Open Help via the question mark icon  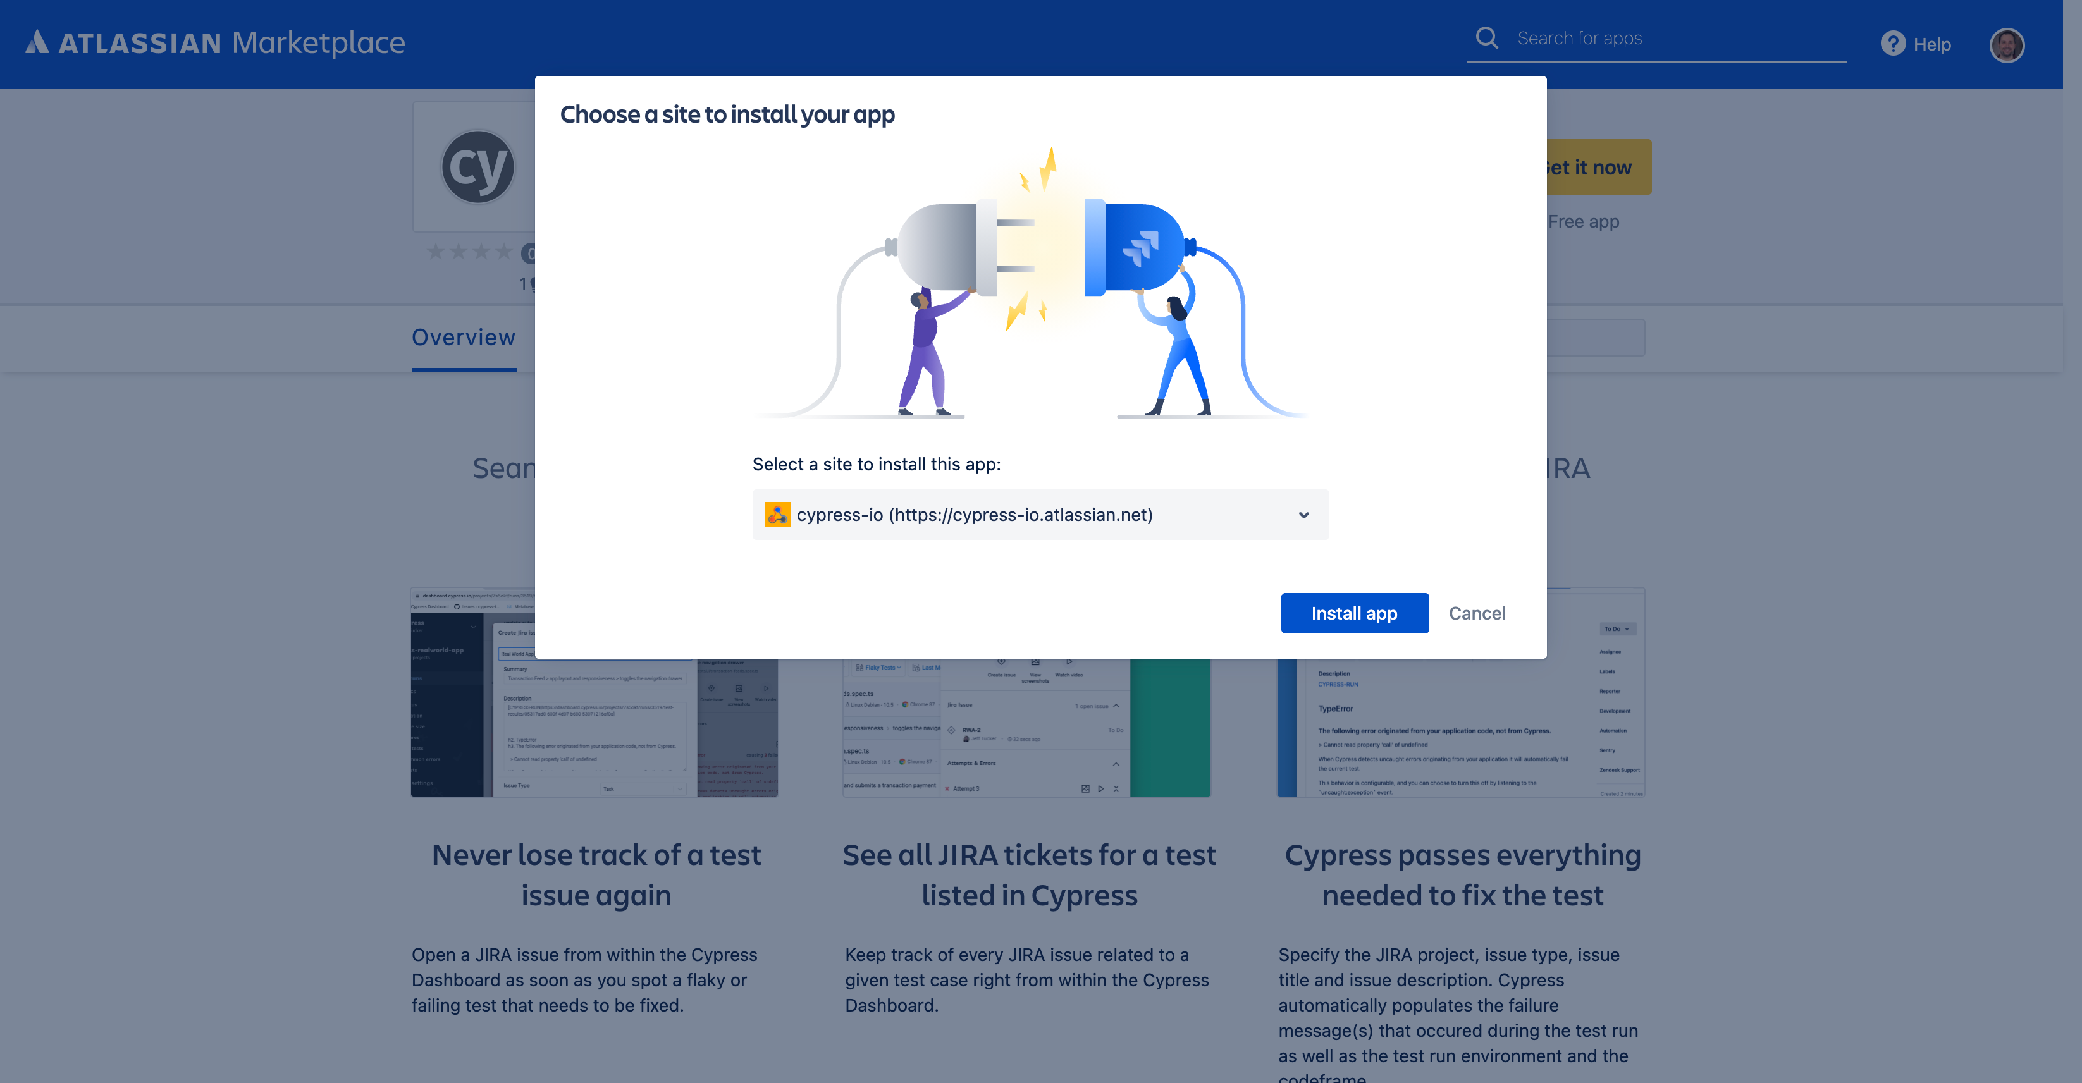coord(1894,44)
